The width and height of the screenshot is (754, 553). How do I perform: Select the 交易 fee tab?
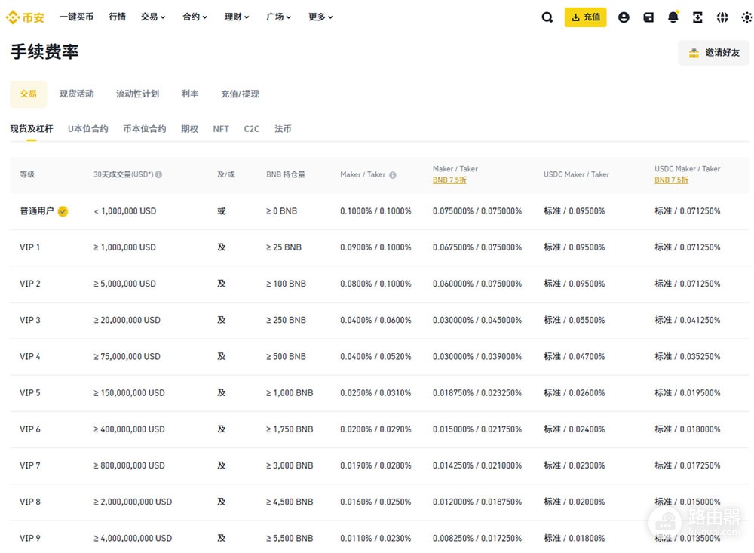pos(29,94)
